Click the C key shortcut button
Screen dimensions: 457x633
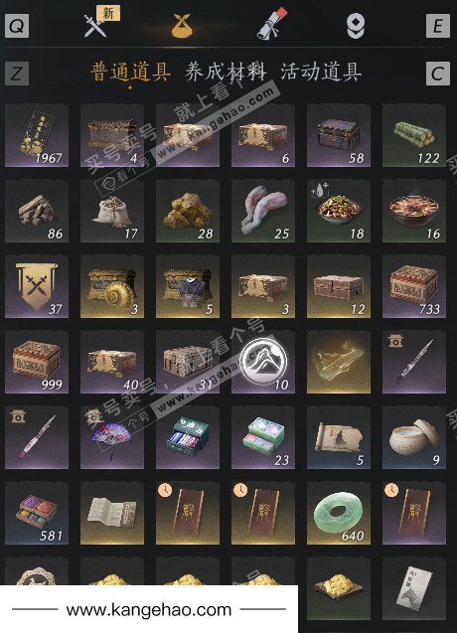tap(438, 74)
